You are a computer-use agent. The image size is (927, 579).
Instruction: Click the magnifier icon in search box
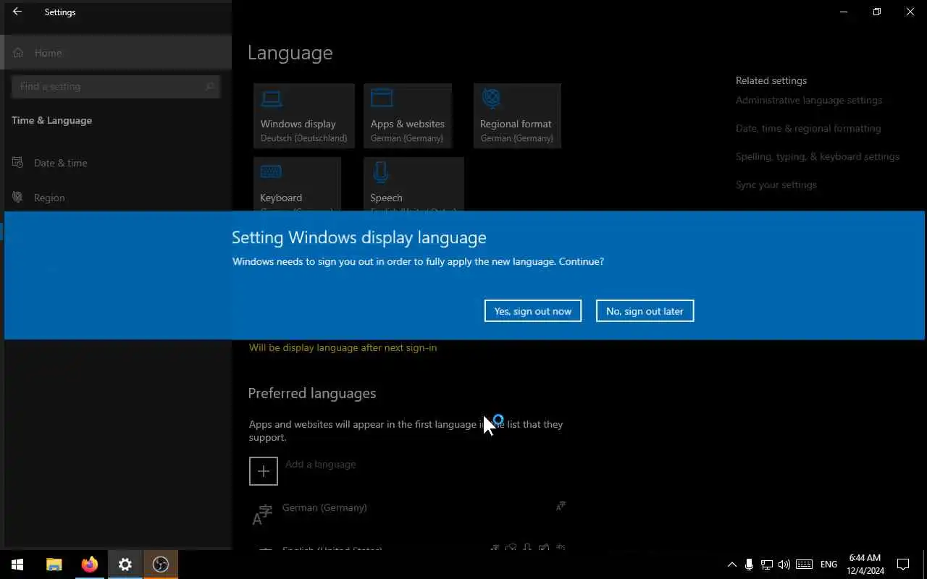(210, 86)
